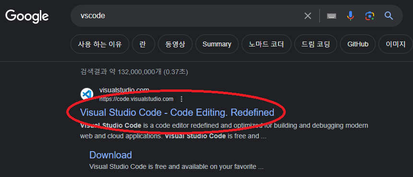413x177 pixels.
Task: Open three-dot menu beside code.visualstudio.com
Action: pos(181,99)
